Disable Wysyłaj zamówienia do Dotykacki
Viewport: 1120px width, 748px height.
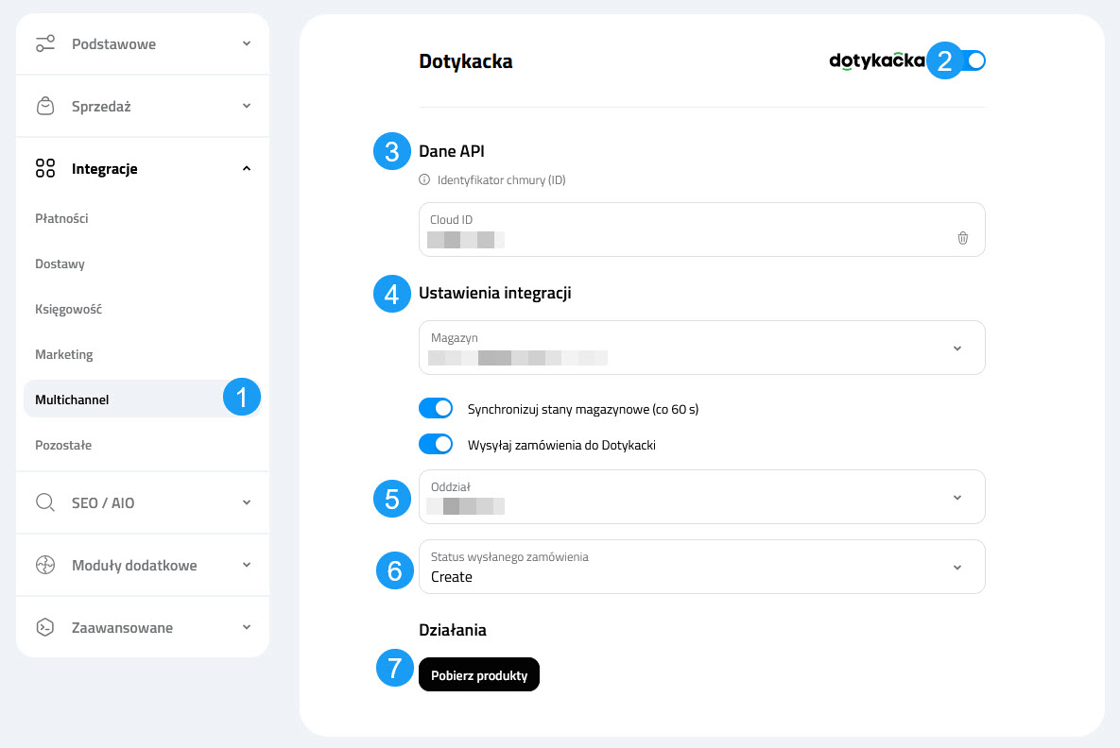pyautogui.click(x=436, y=443)
